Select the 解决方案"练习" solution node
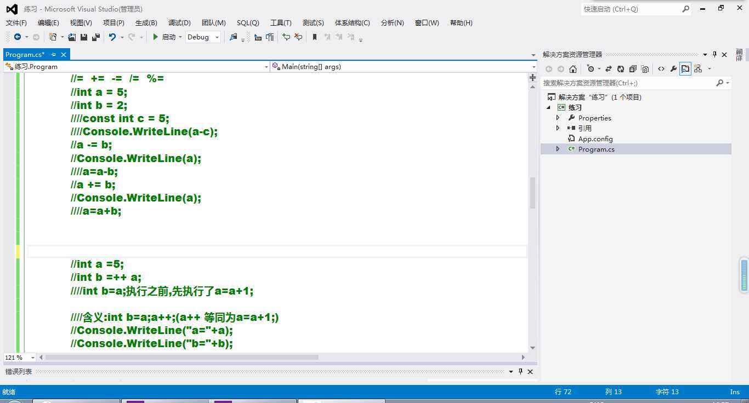 tap(594, 97)
